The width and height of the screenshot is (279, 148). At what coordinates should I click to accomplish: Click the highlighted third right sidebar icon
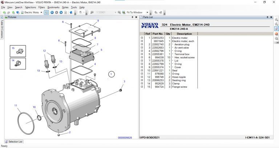[276, 28]
